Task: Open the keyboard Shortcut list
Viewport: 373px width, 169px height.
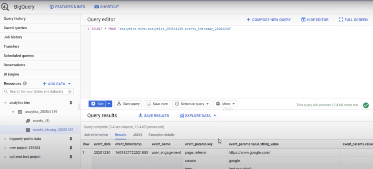Action: [x=106, y=7]
